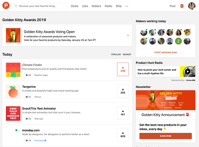Play the Product Hunt Radio episode
The image size is (199, 147).
click(x=188, y=72)
